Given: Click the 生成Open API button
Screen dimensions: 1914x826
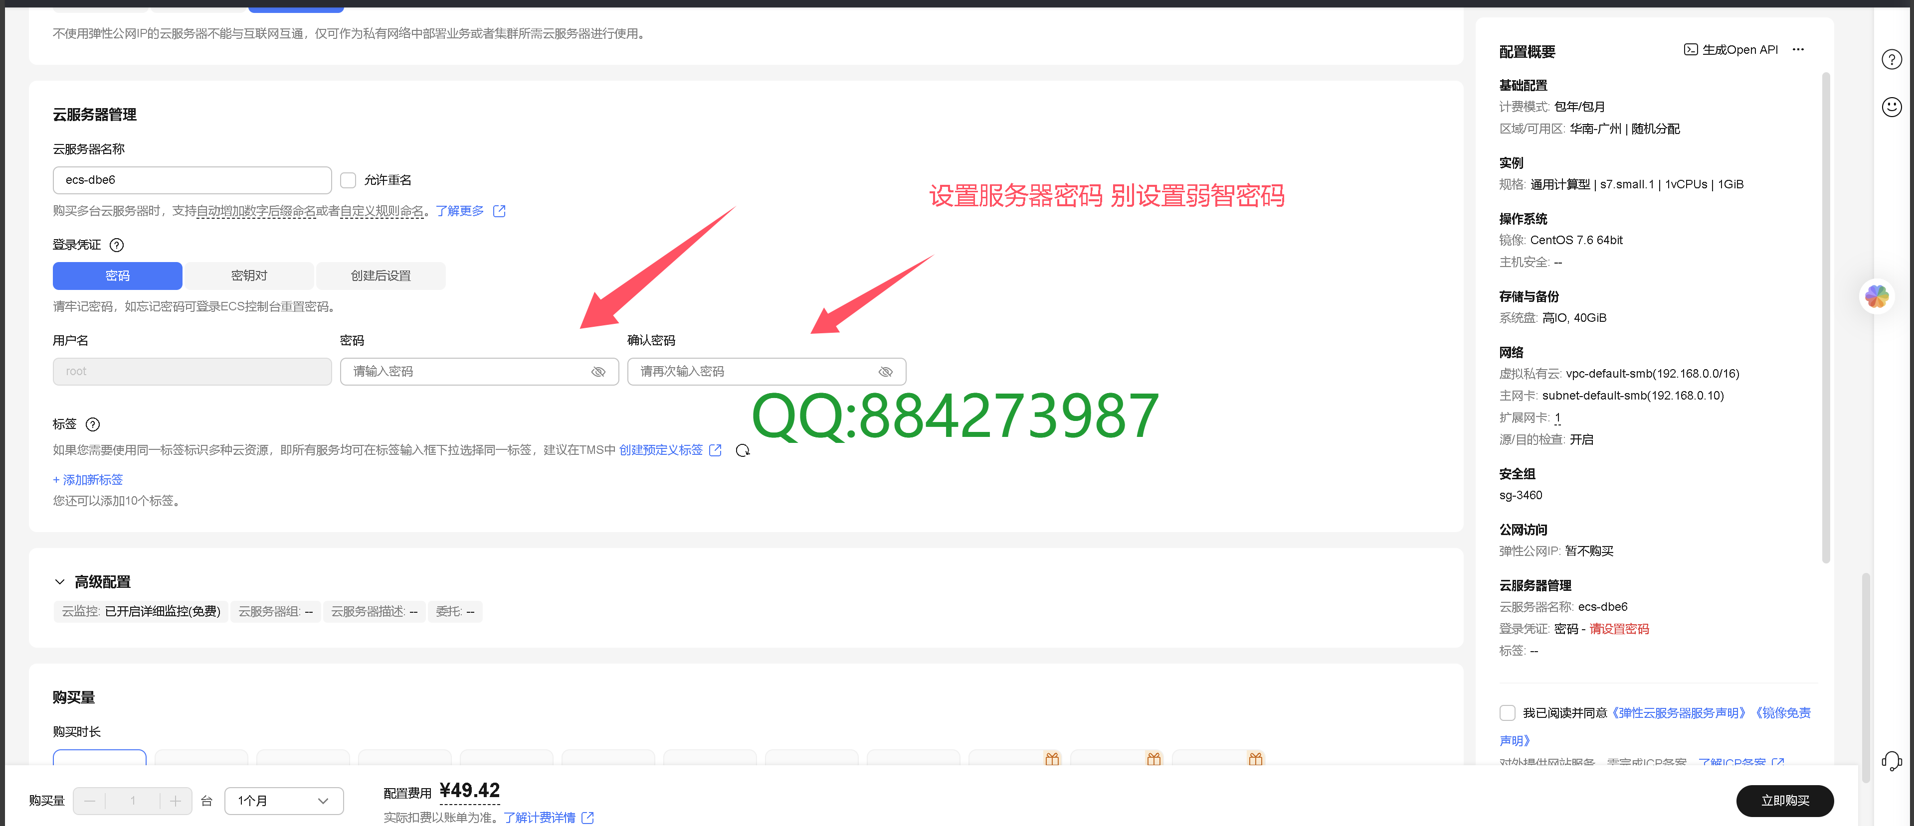Looking at the screenshot, I should point(1730,50).
